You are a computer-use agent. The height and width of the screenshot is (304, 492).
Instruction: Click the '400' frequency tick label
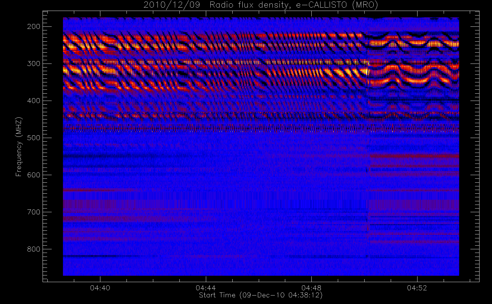34,101
